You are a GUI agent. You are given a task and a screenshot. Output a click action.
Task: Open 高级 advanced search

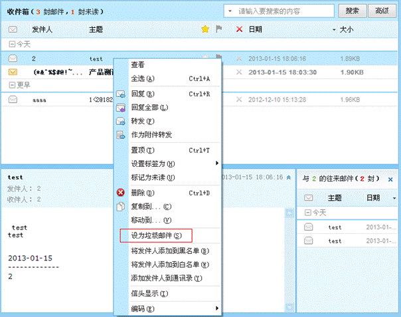pyautogui.click(x=381, y=11)
